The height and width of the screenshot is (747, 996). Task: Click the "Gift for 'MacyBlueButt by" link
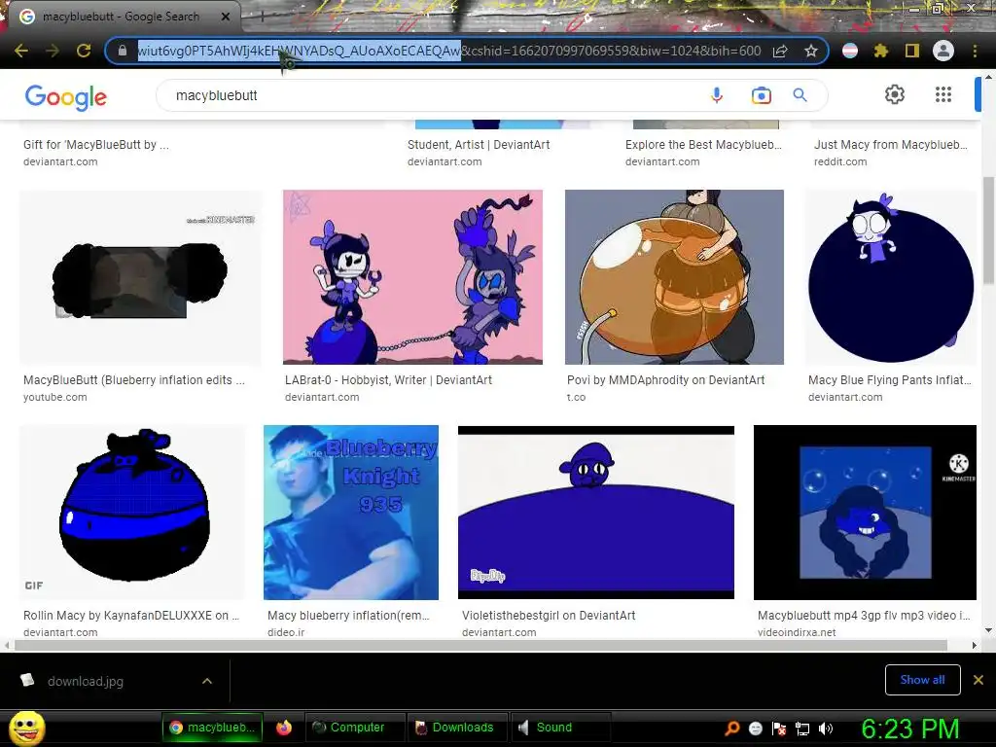96,145
